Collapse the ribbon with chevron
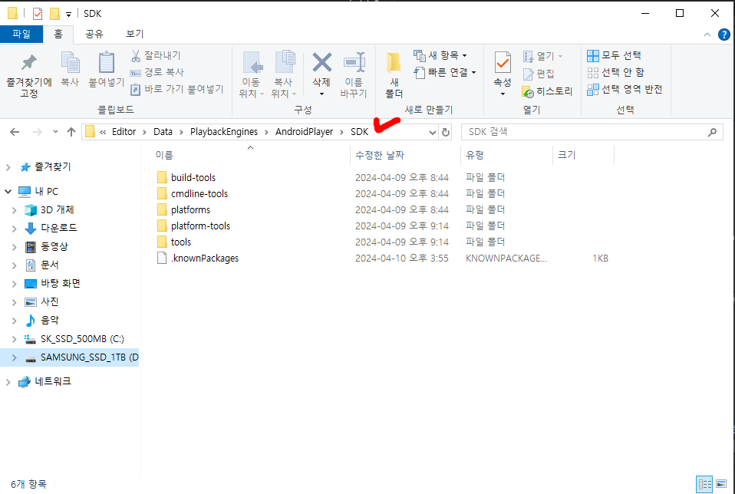 (x=707, y=35)
